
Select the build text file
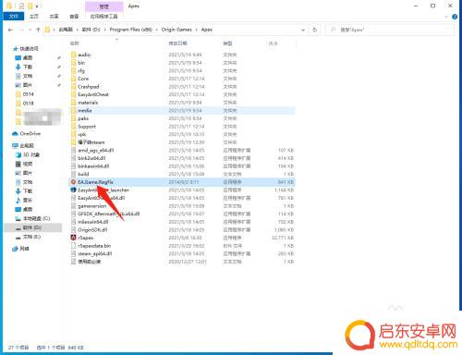[182, 174]
